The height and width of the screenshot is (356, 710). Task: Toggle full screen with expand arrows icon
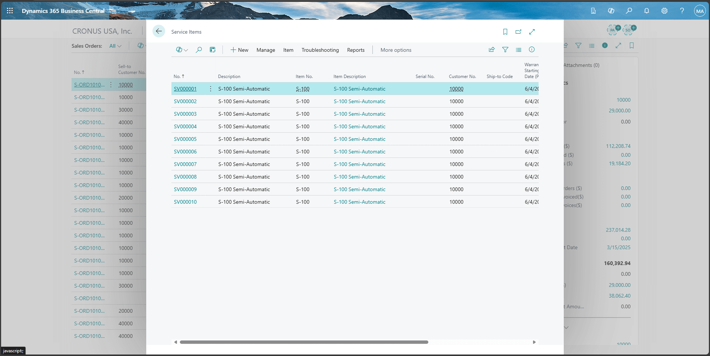532,32
